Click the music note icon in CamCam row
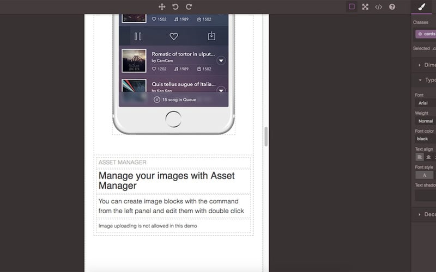The width and height of the screenshot is (436, 272). [176, 69]
